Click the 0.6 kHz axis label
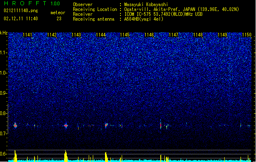Screen dimensions: 256x162 pos(4,154)
